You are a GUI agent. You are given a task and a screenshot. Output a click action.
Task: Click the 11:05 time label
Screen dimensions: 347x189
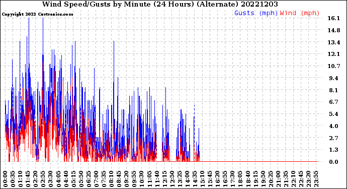coord(149,179)
